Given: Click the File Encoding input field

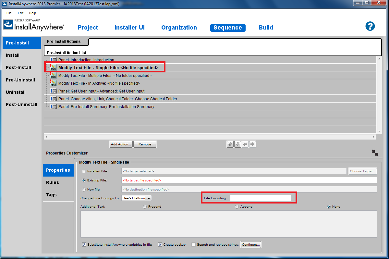Looking at the screenshot, I should 260,198.
